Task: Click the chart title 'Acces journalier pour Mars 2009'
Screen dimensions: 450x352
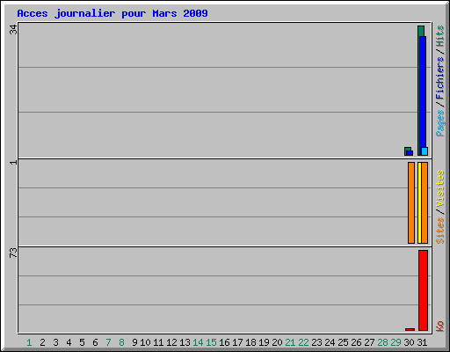Action: (112, 13)
